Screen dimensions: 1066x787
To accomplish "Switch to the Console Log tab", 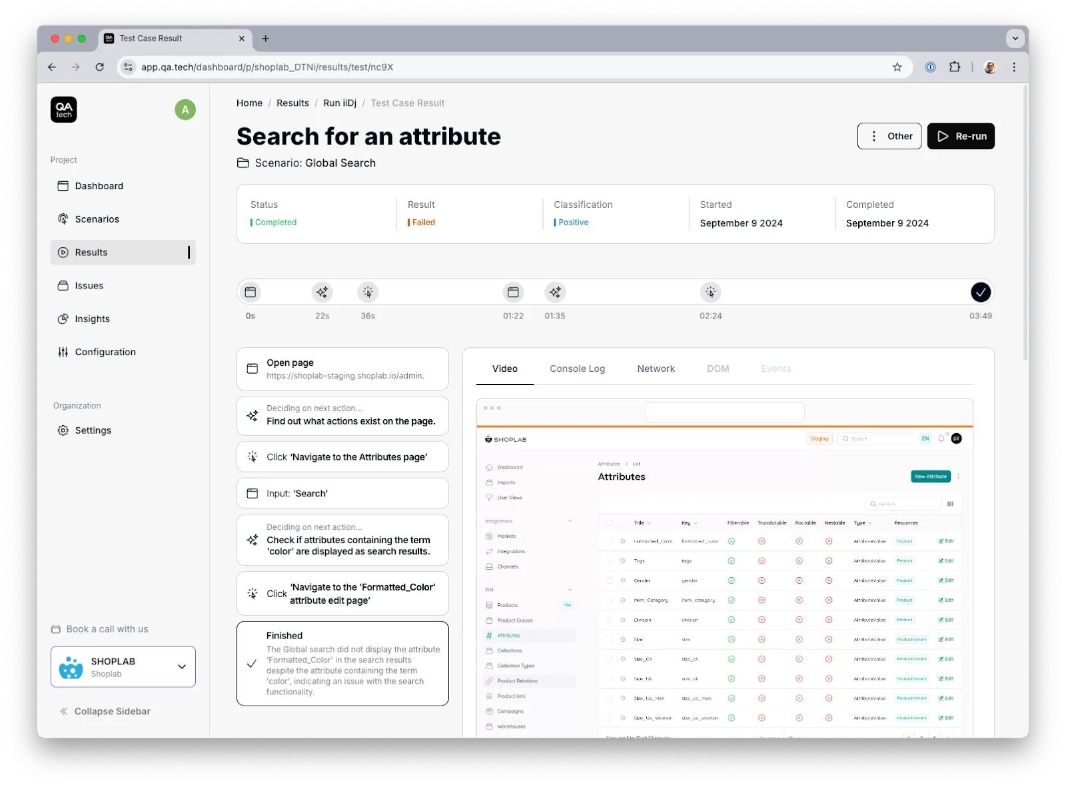I will click(577, 369).
